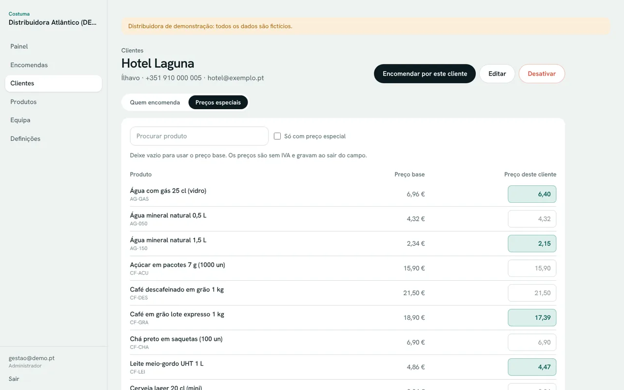Click the Sair logout link
Screen dimensions: 624x390
coord(14,379)
